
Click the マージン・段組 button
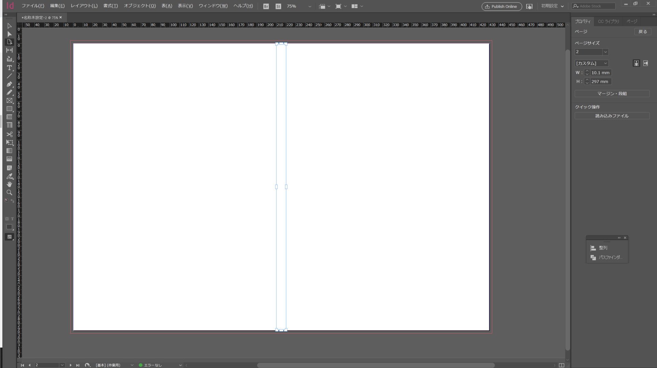click(x=612, y=93)
